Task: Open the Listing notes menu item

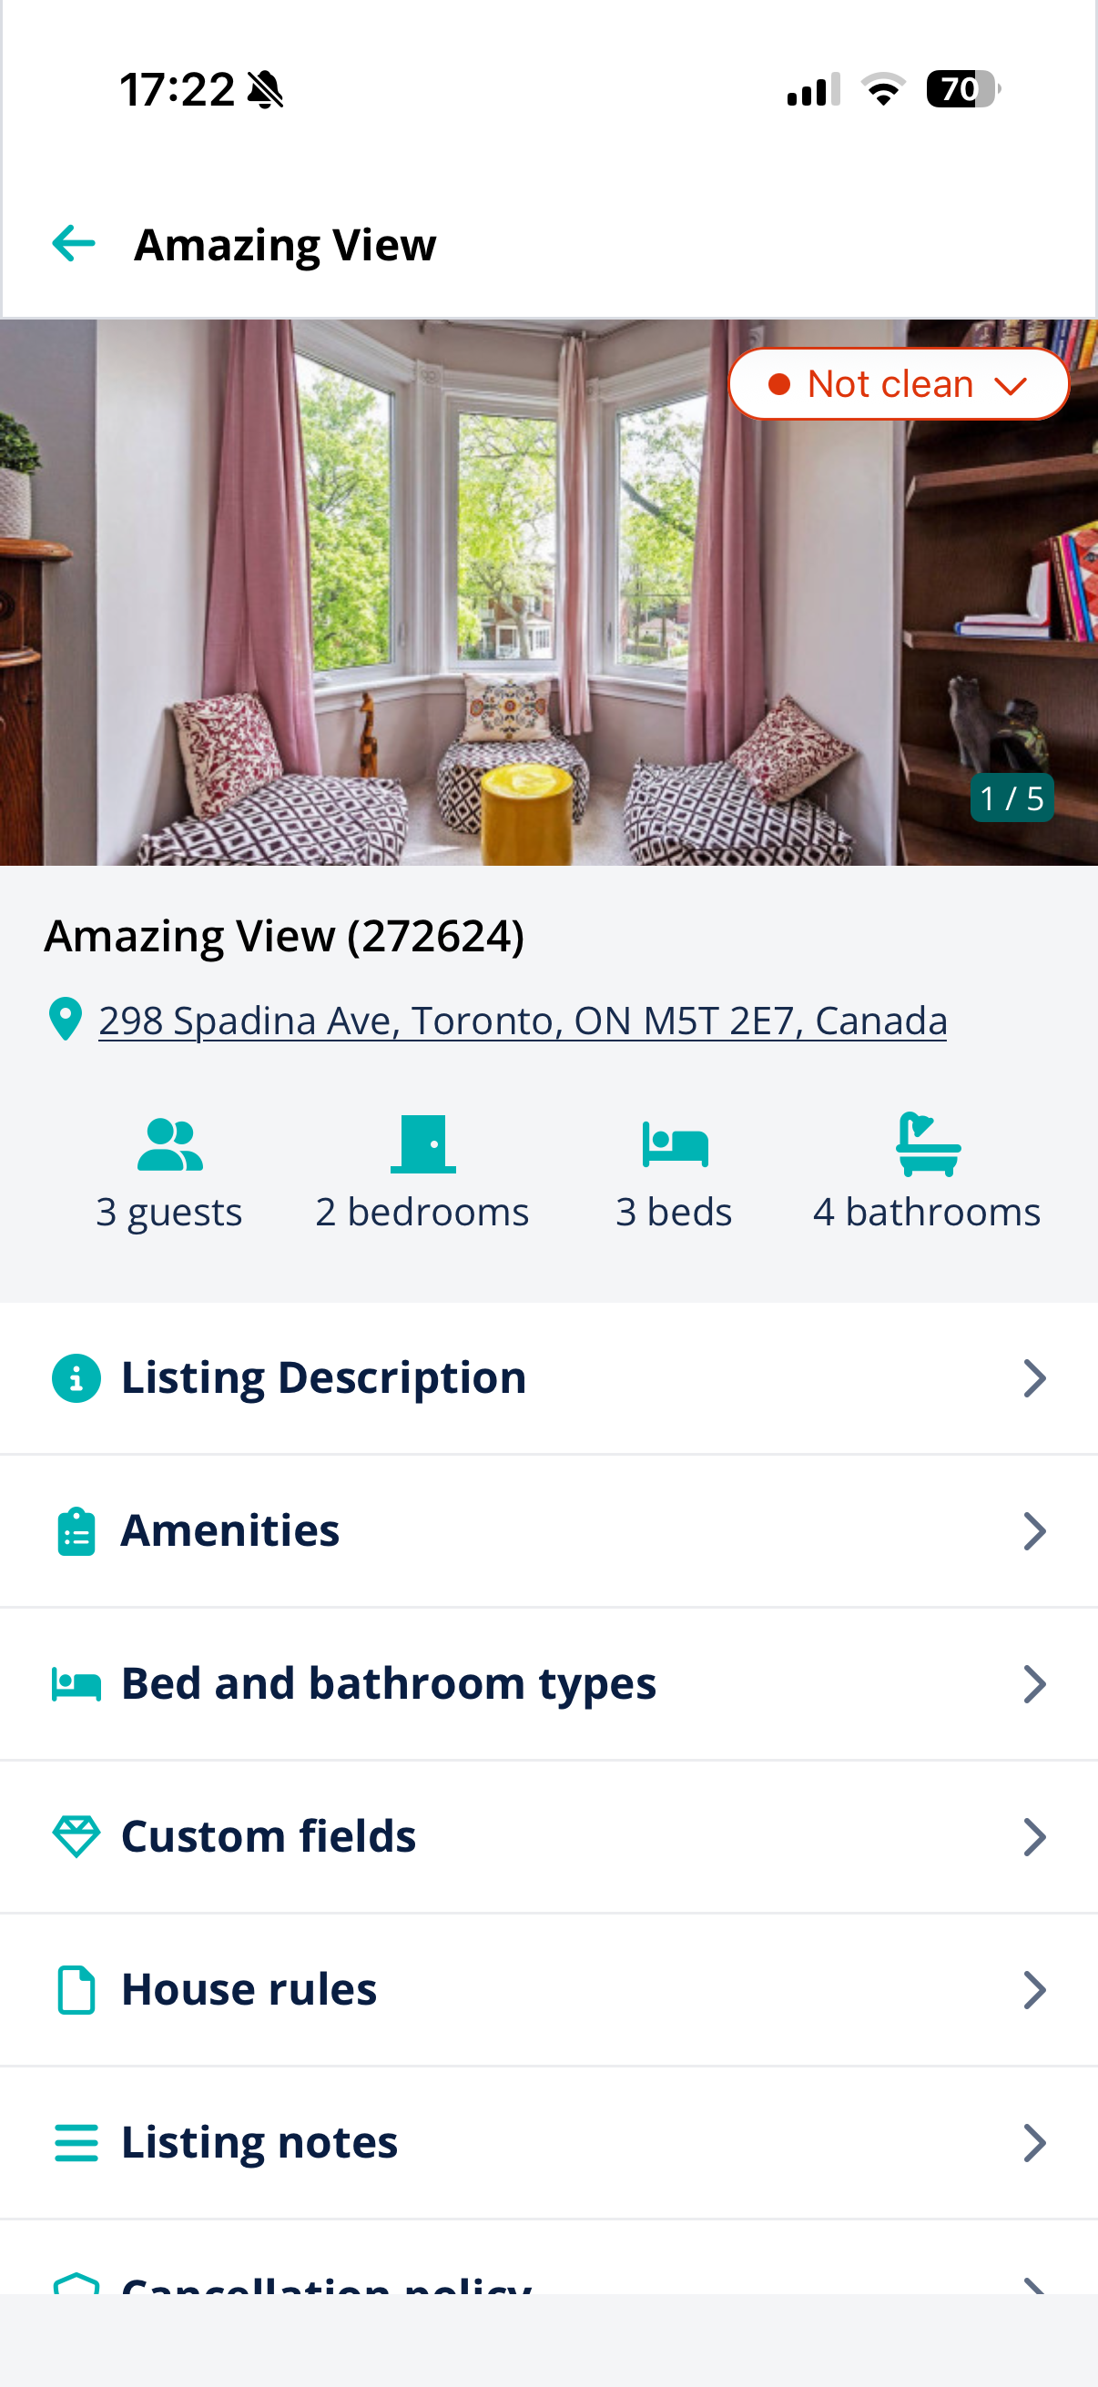Action: (x=548, y=2142)
